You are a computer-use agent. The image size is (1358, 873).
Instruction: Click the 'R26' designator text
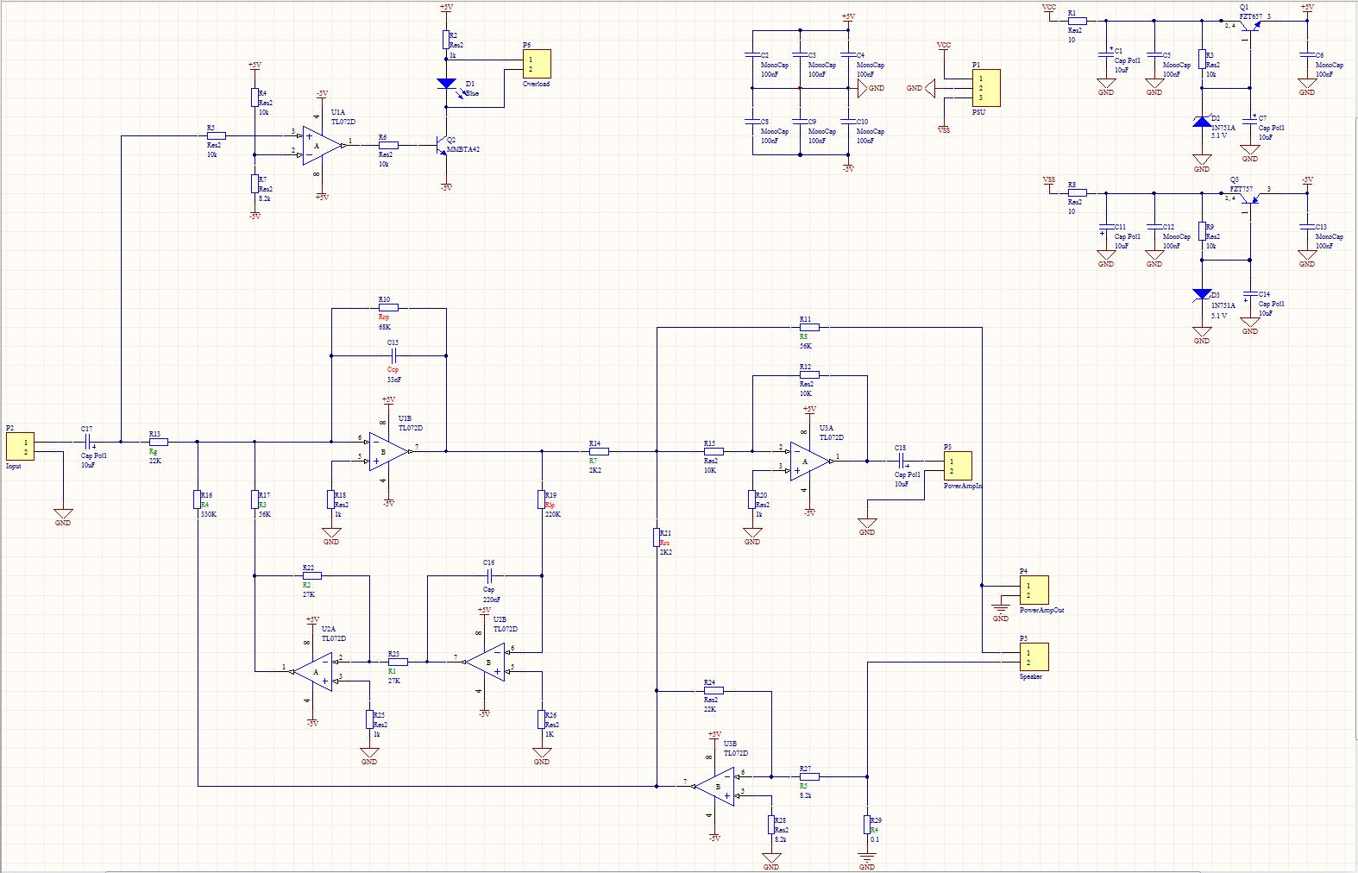pyautogui.click(x=551, y=715)
